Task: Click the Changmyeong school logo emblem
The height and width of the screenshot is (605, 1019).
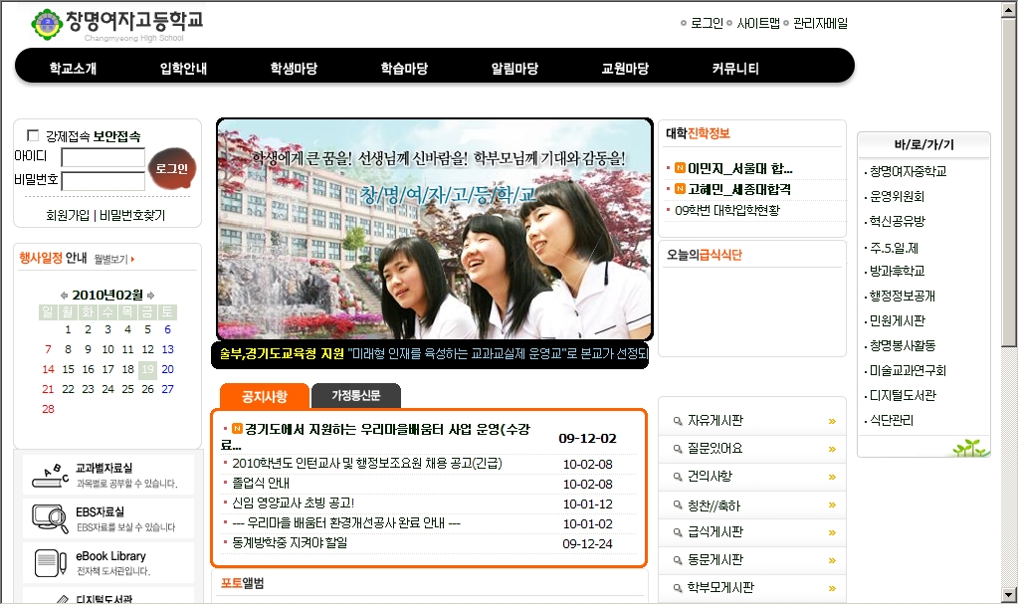Action: pos(46,22)
